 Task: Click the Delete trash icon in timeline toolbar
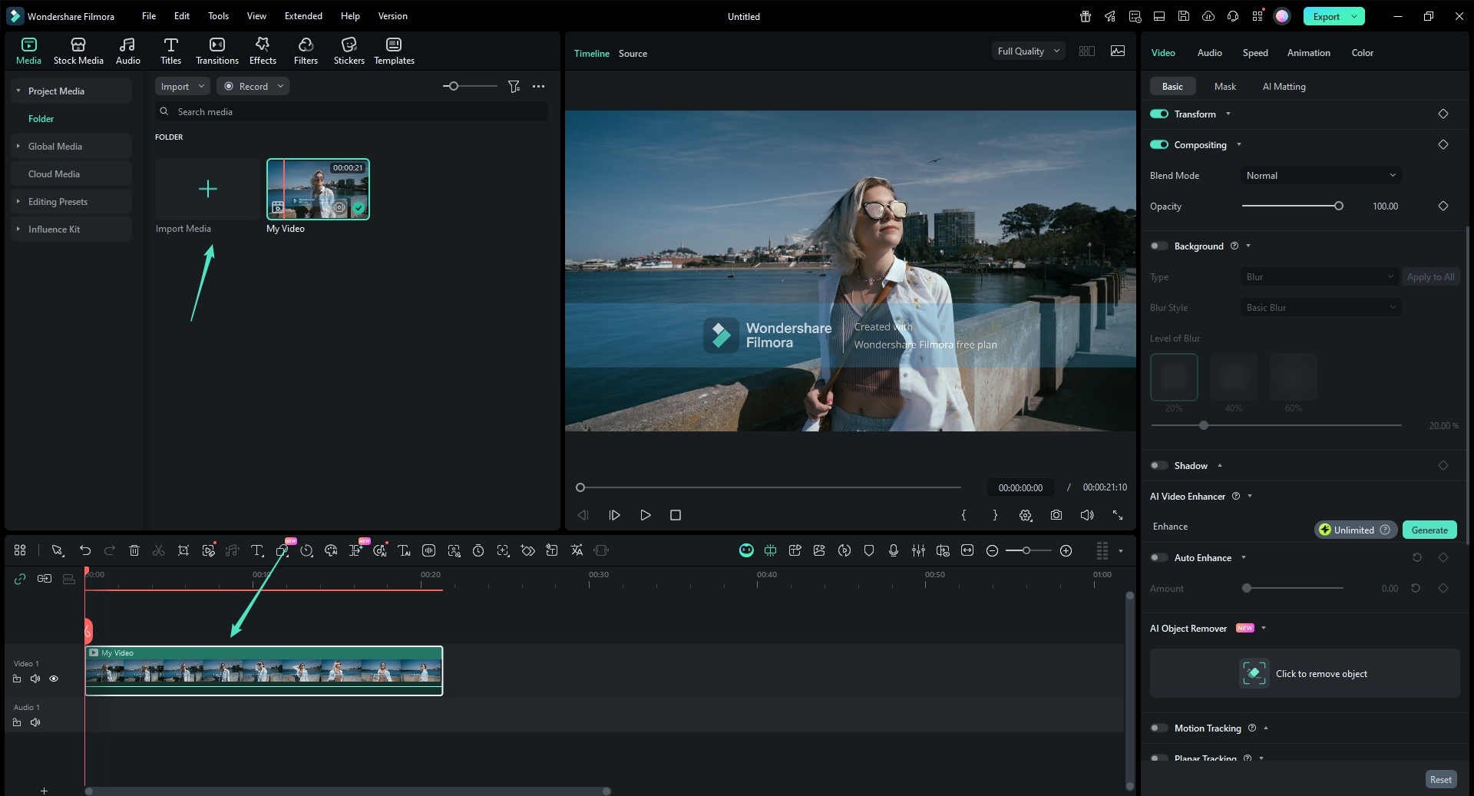tap(134, 550)
